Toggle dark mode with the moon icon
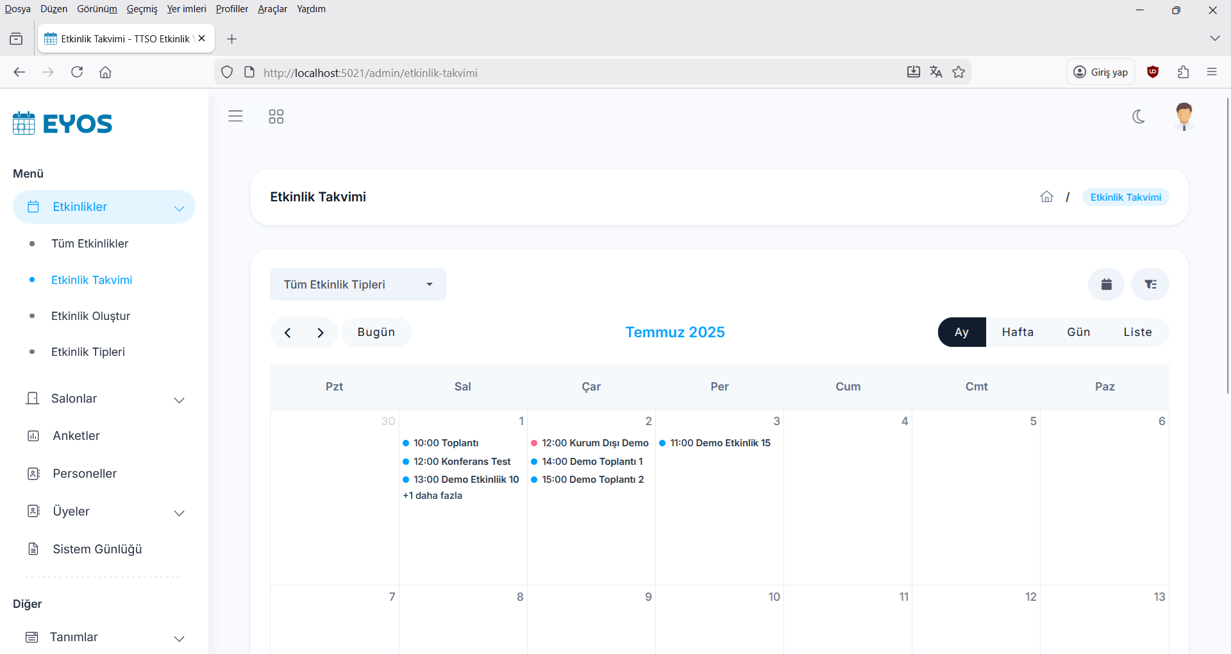Image resolution: width=1231 pixels, height=654 pixels. (1138, 117)
